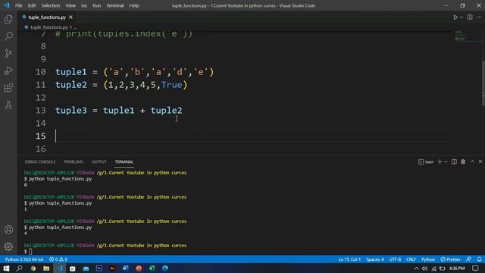Open Photoshop from the taskbar
The image size is (485, 273).
(x=99, y=268)
